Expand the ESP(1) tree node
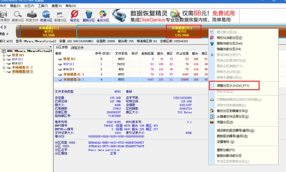This screenshot has width=286, height=172. [x=4, y=59]
